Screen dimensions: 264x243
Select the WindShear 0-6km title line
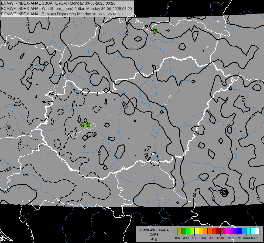pyautogui.click(x=67, y=9)
